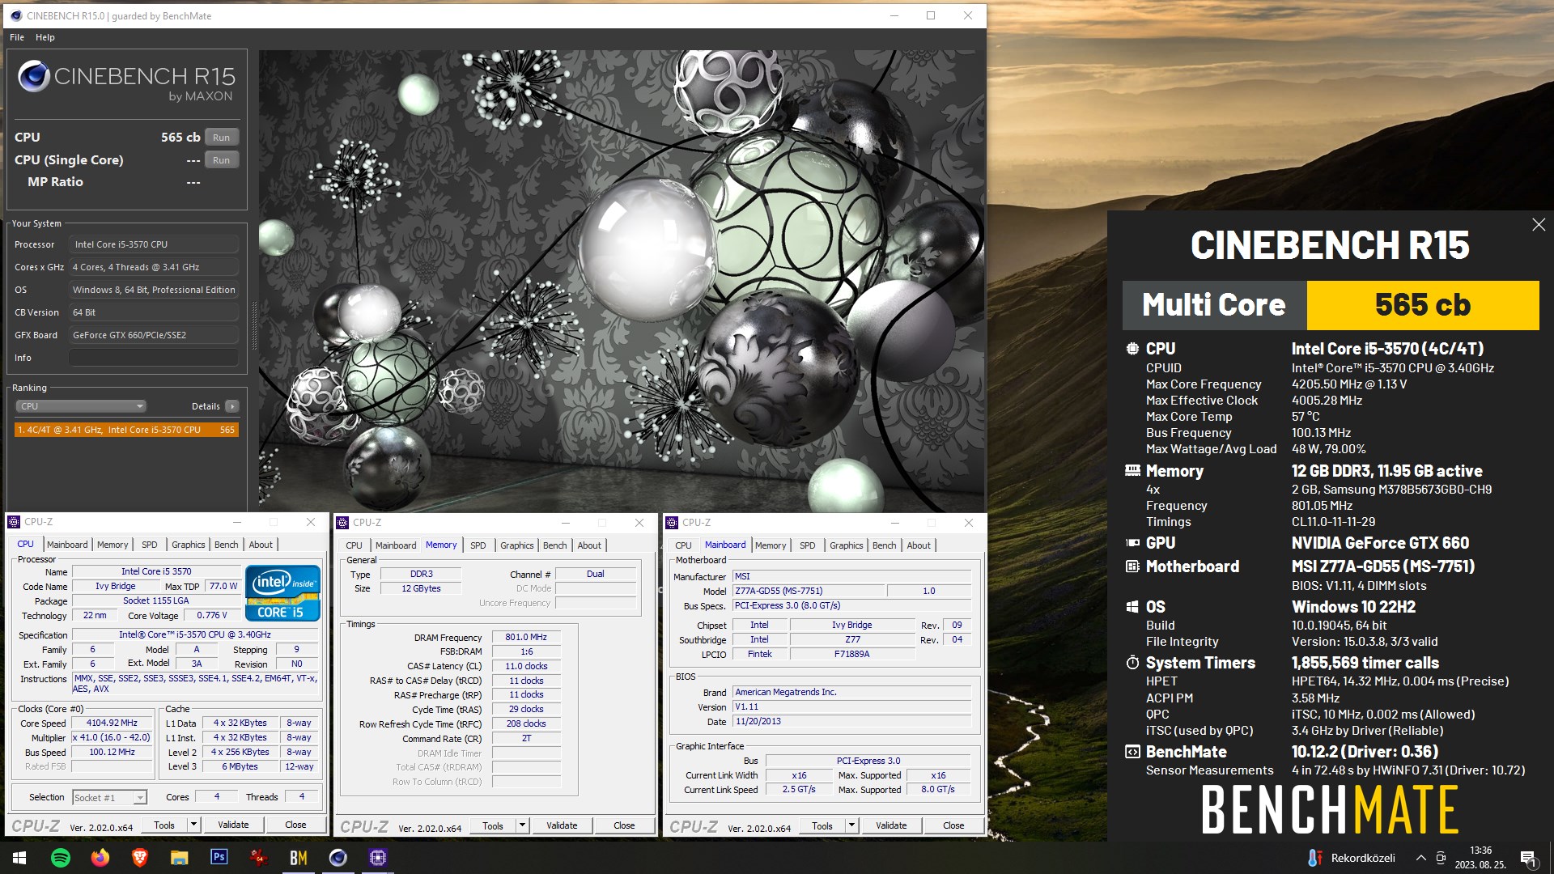Click the Cinebench R15 logo icon

pos(34,76)
